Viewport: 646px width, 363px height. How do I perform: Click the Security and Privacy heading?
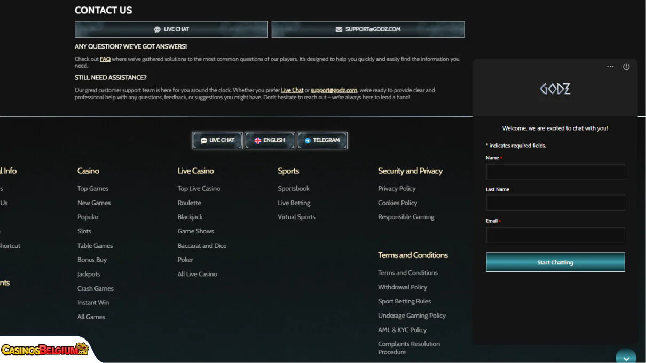[x=411, y=171]
